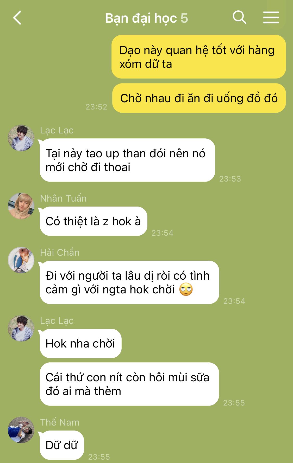Tap the message 'Có thiệt là z hok à'
This screenshot has height=463, width=293.
(93, 221)
